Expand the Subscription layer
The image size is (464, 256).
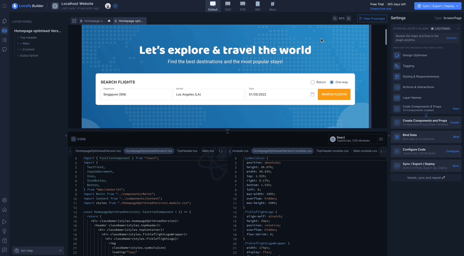point(18,56)
